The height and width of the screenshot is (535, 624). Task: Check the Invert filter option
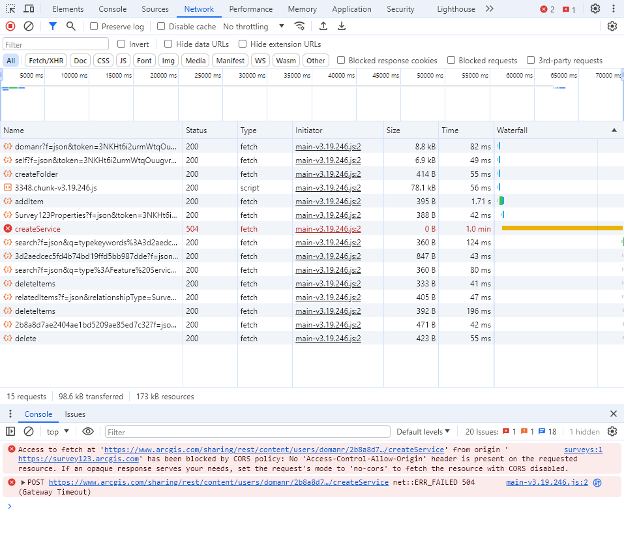click(x=121, y=44)
